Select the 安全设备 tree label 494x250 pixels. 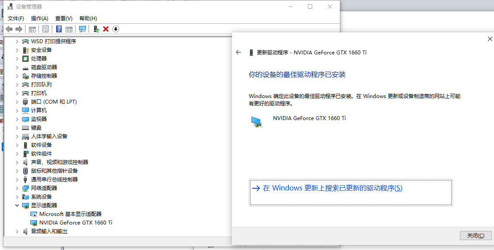click(x=41, y=50)
